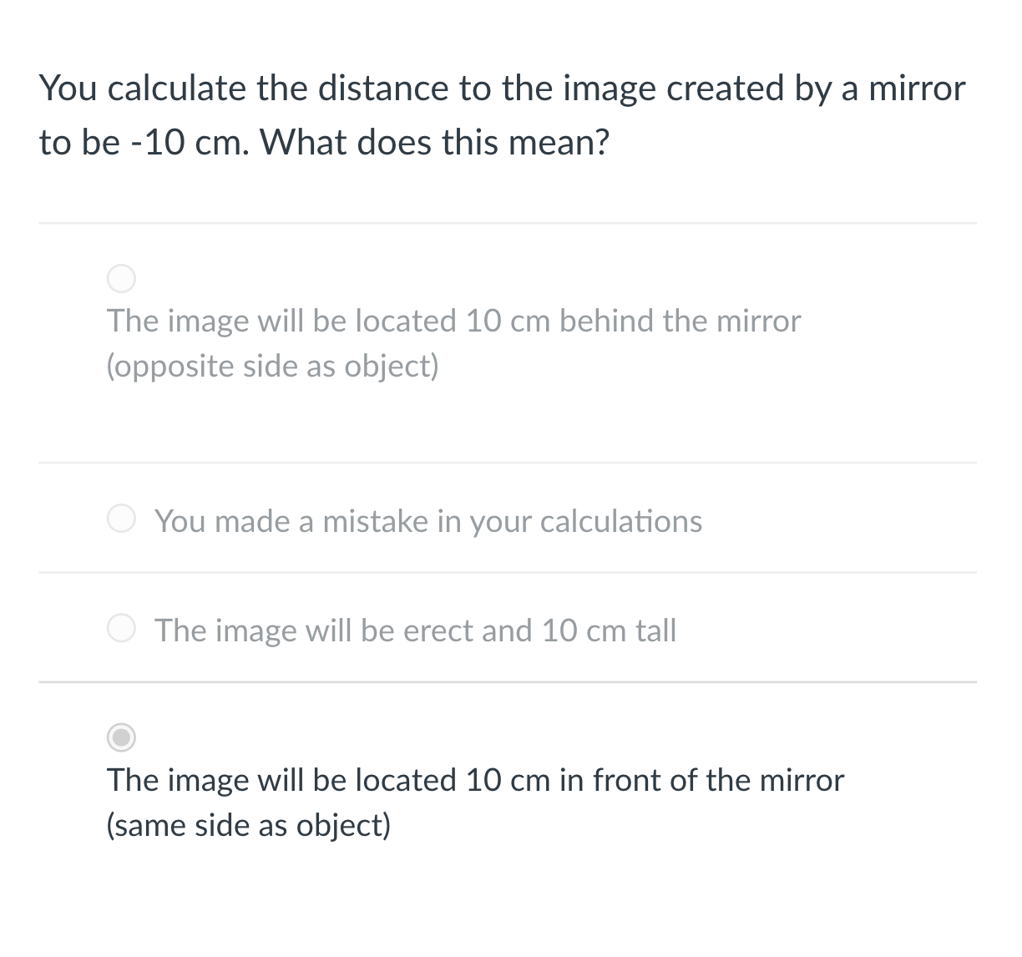Click the already-selected fourth radio button
The width and height of the screenshot is (1022, 957).
(x=121, y=738)
